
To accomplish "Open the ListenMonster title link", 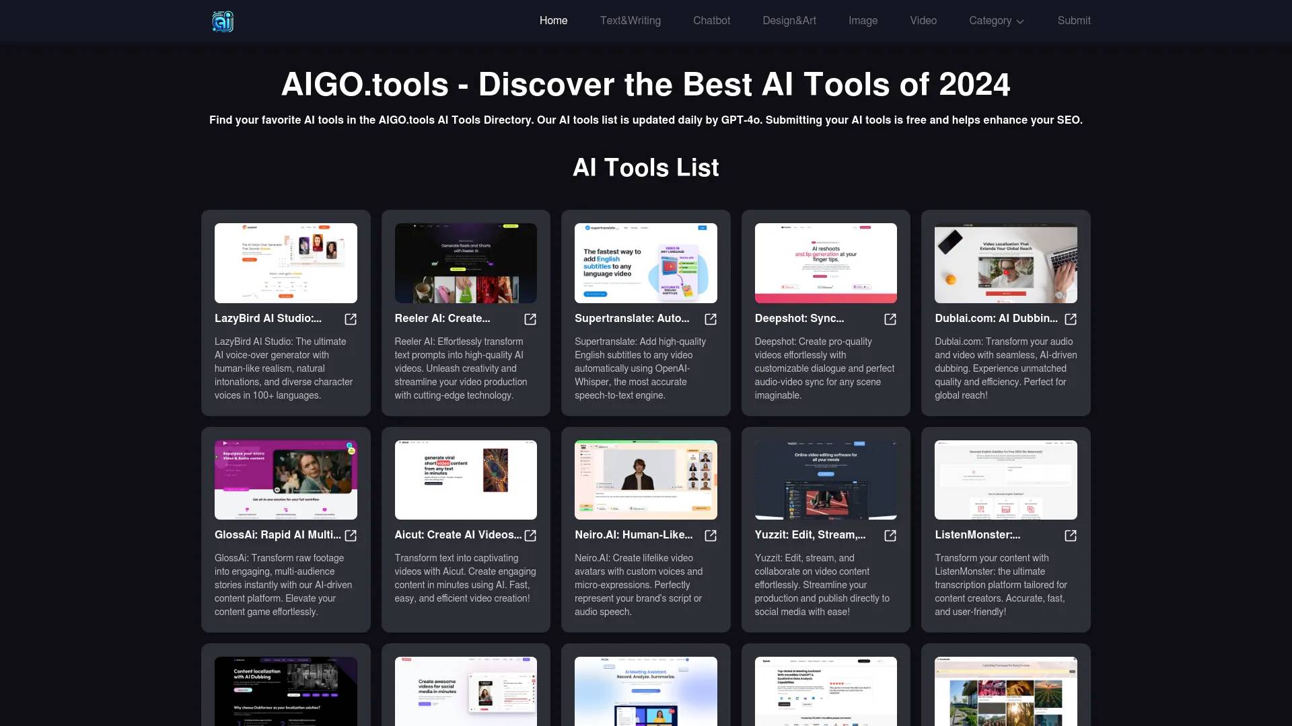I will point(977,535).
